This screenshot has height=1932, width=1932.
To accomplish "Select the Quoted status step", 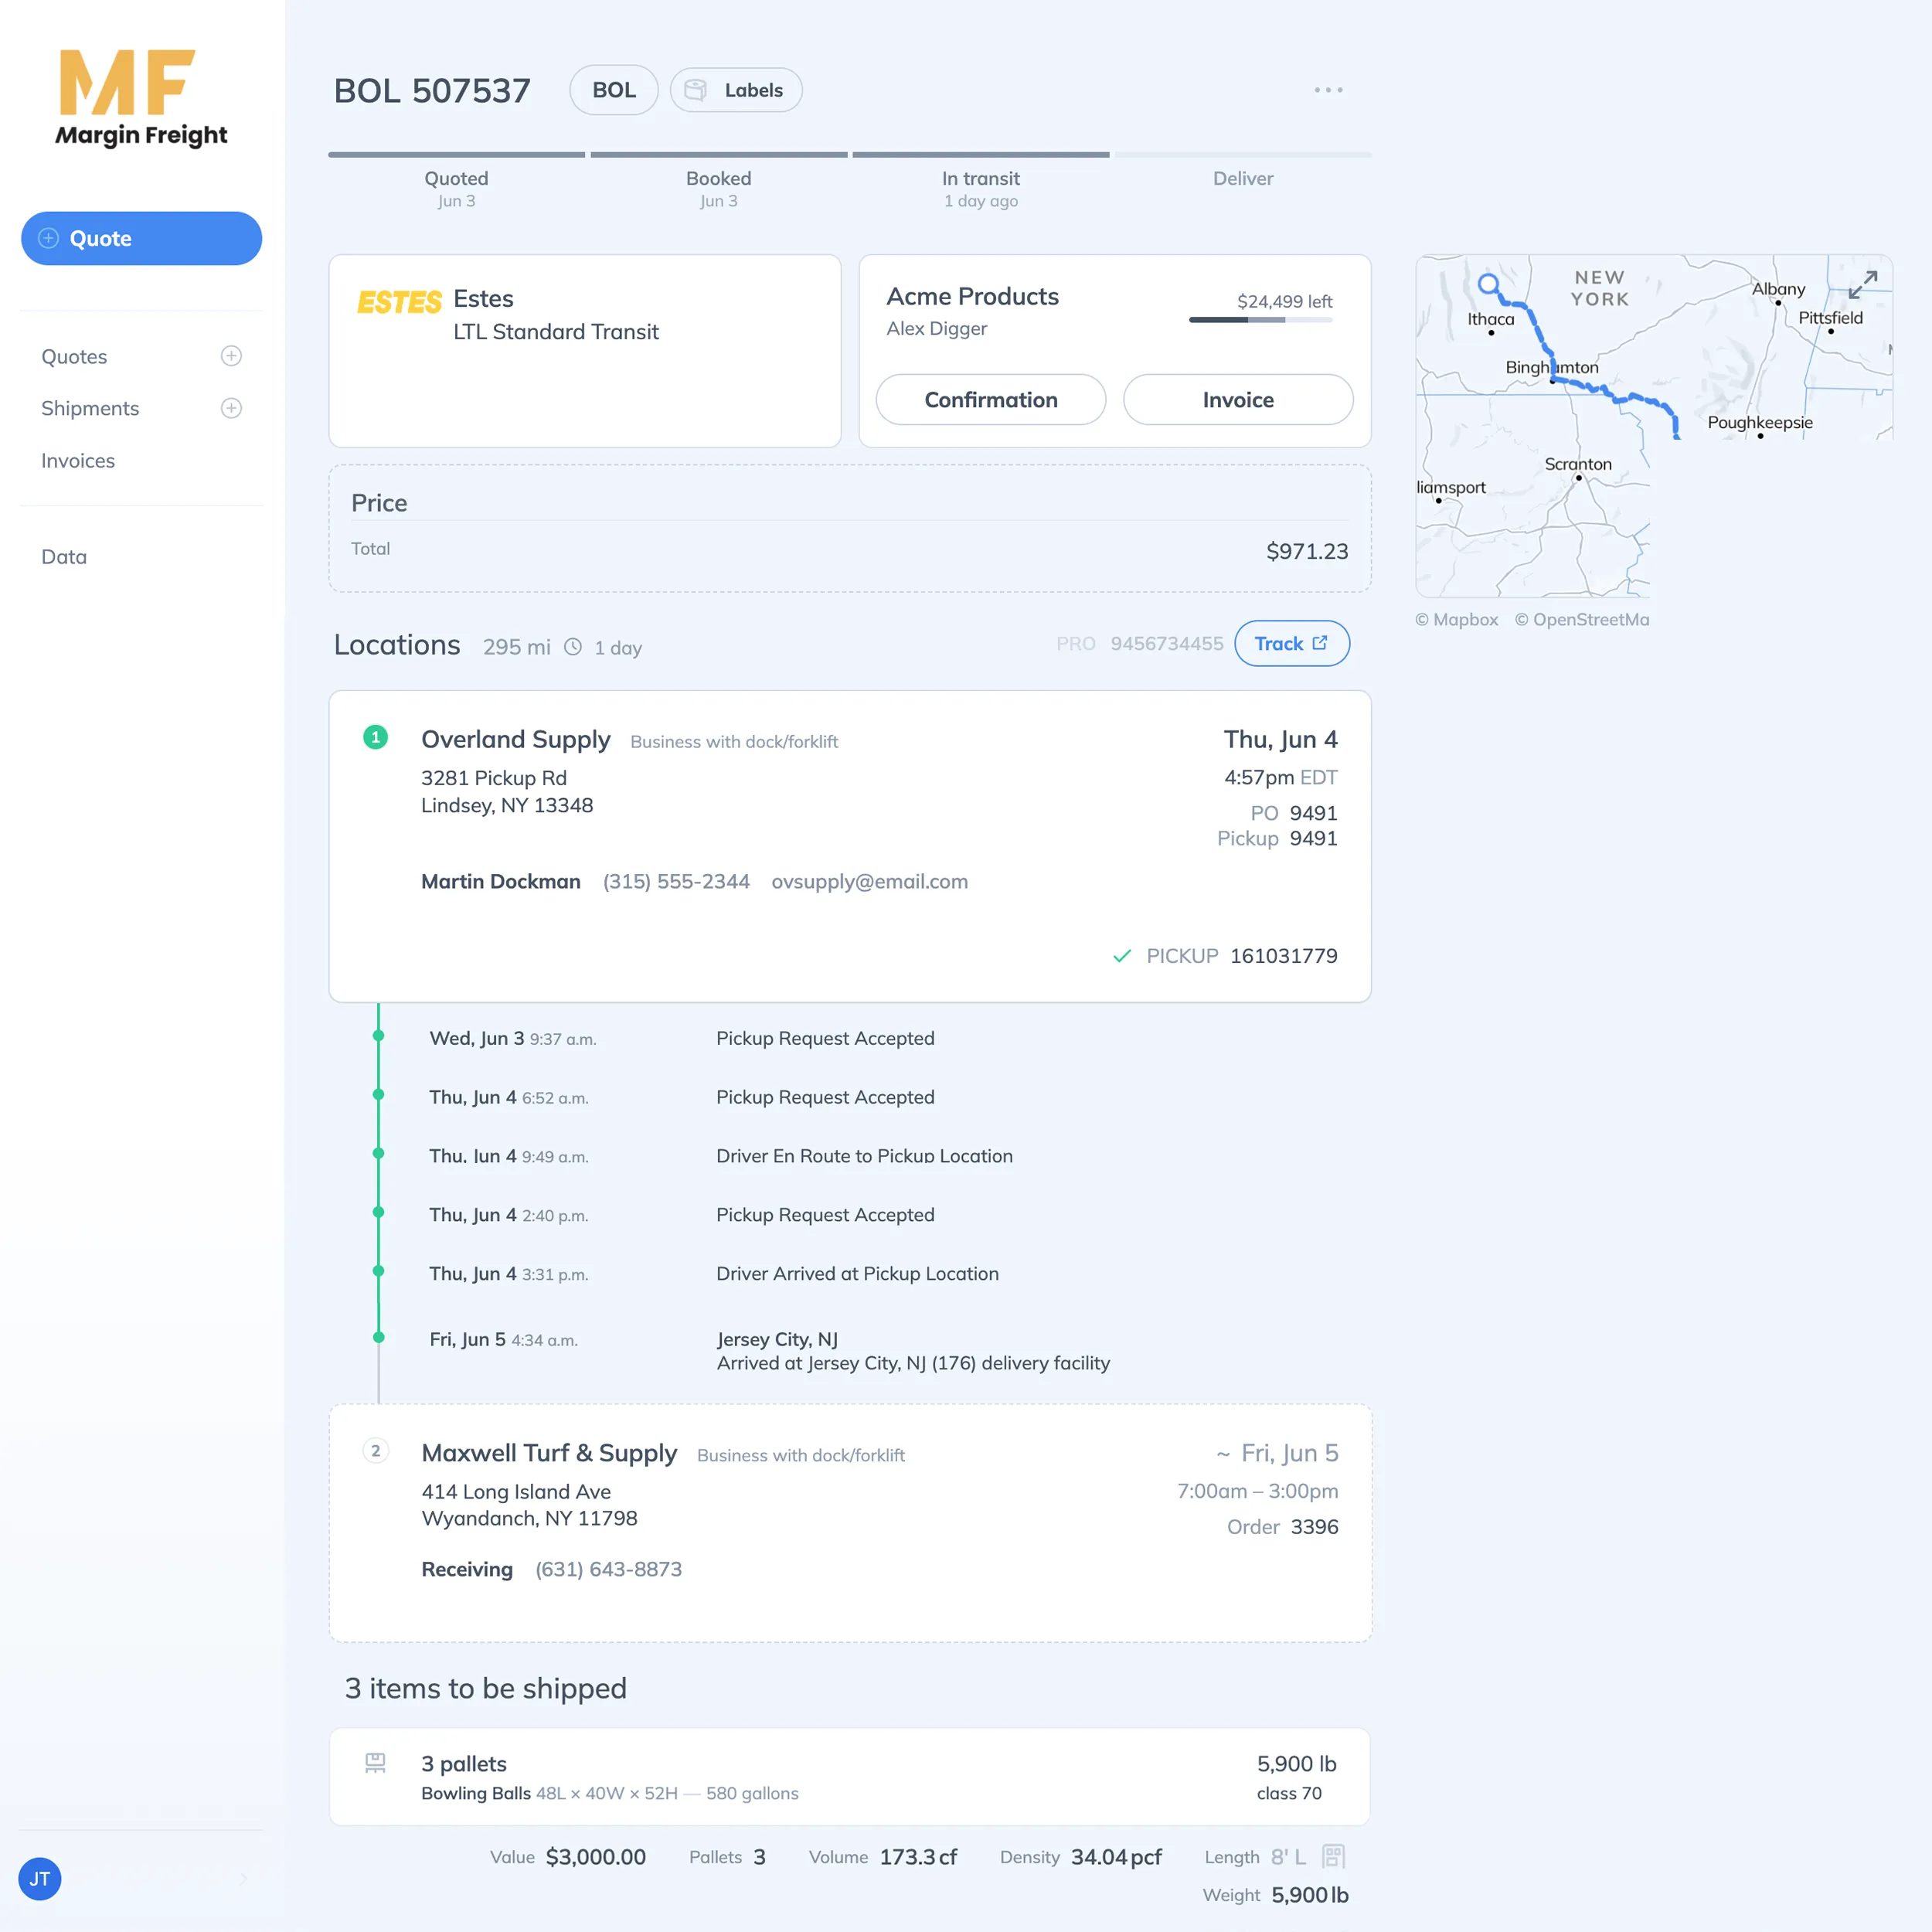I will 457,182.
